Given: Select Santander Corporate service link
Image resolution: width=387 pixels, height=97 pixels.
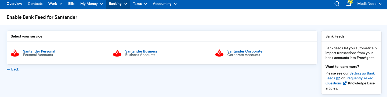Looking at the screenshot, I should (245, 51).
